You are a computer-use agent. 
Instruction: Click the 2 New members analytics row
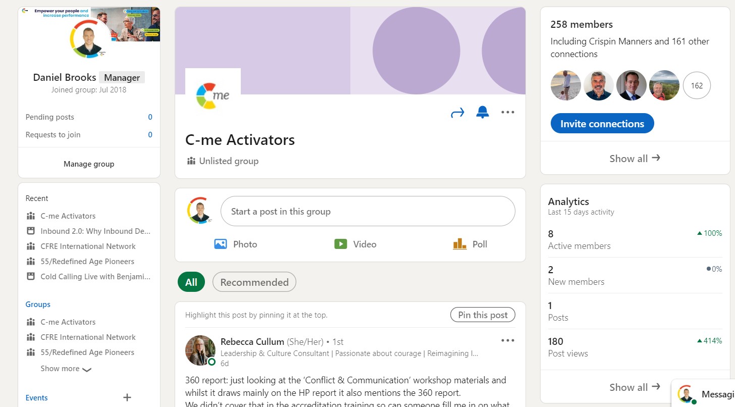(x=635, y=275)
